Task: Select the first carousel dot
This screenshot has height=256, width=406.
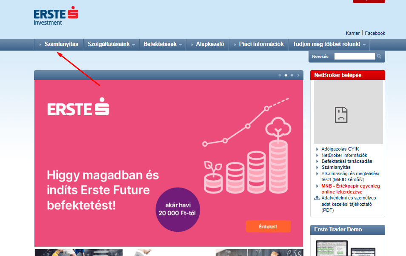Action: pyautogui.click(x=280, y=75)
